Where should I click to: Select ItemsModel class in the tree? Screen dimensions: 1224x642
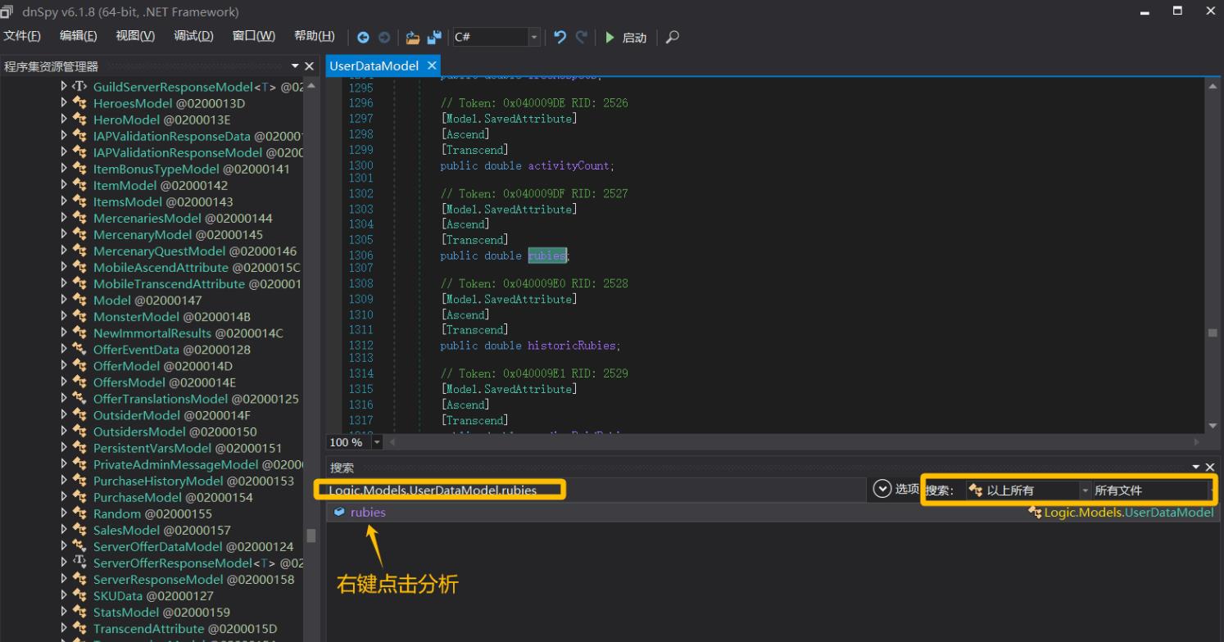pyautogui.click(x=163, y=201)
